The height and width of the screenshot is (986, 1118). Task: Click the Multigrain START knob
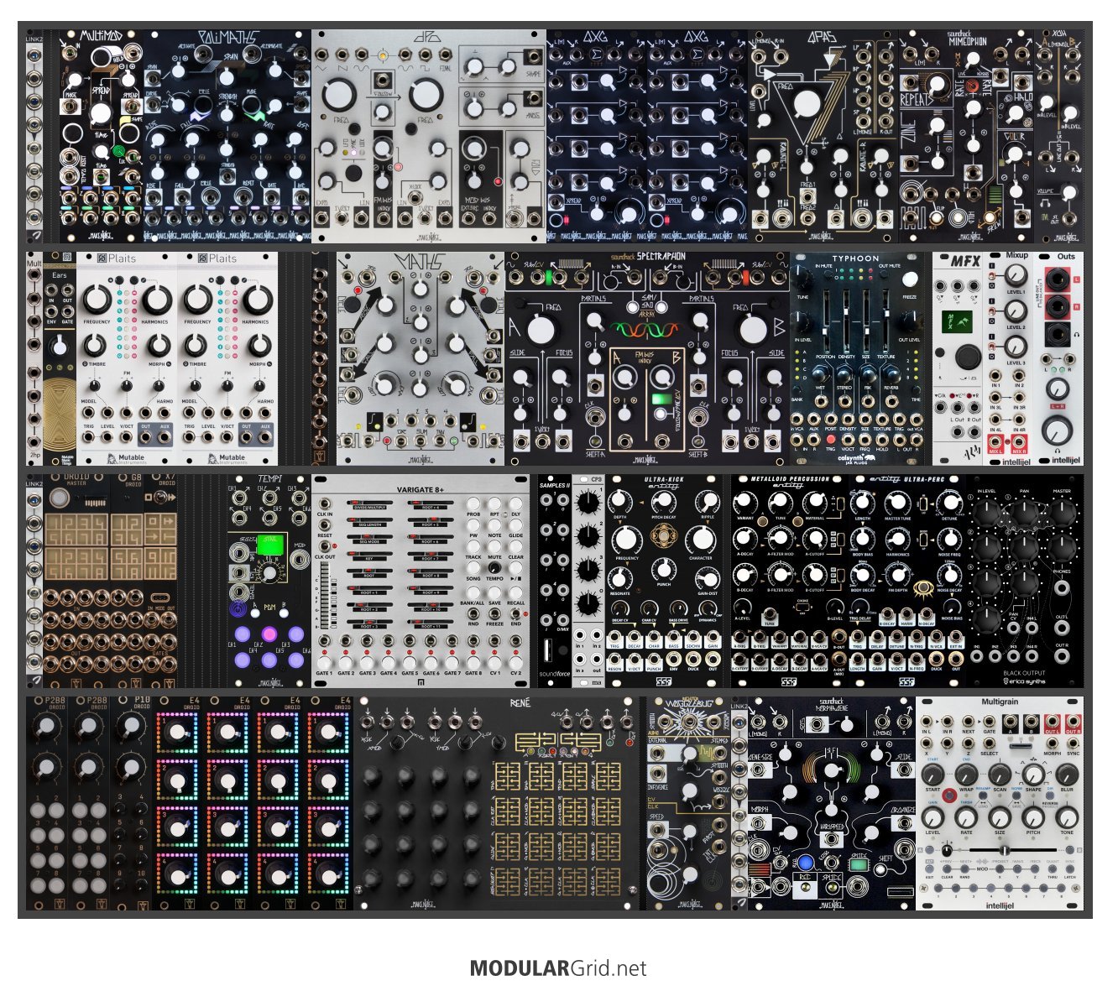click(x=933, y=774)
